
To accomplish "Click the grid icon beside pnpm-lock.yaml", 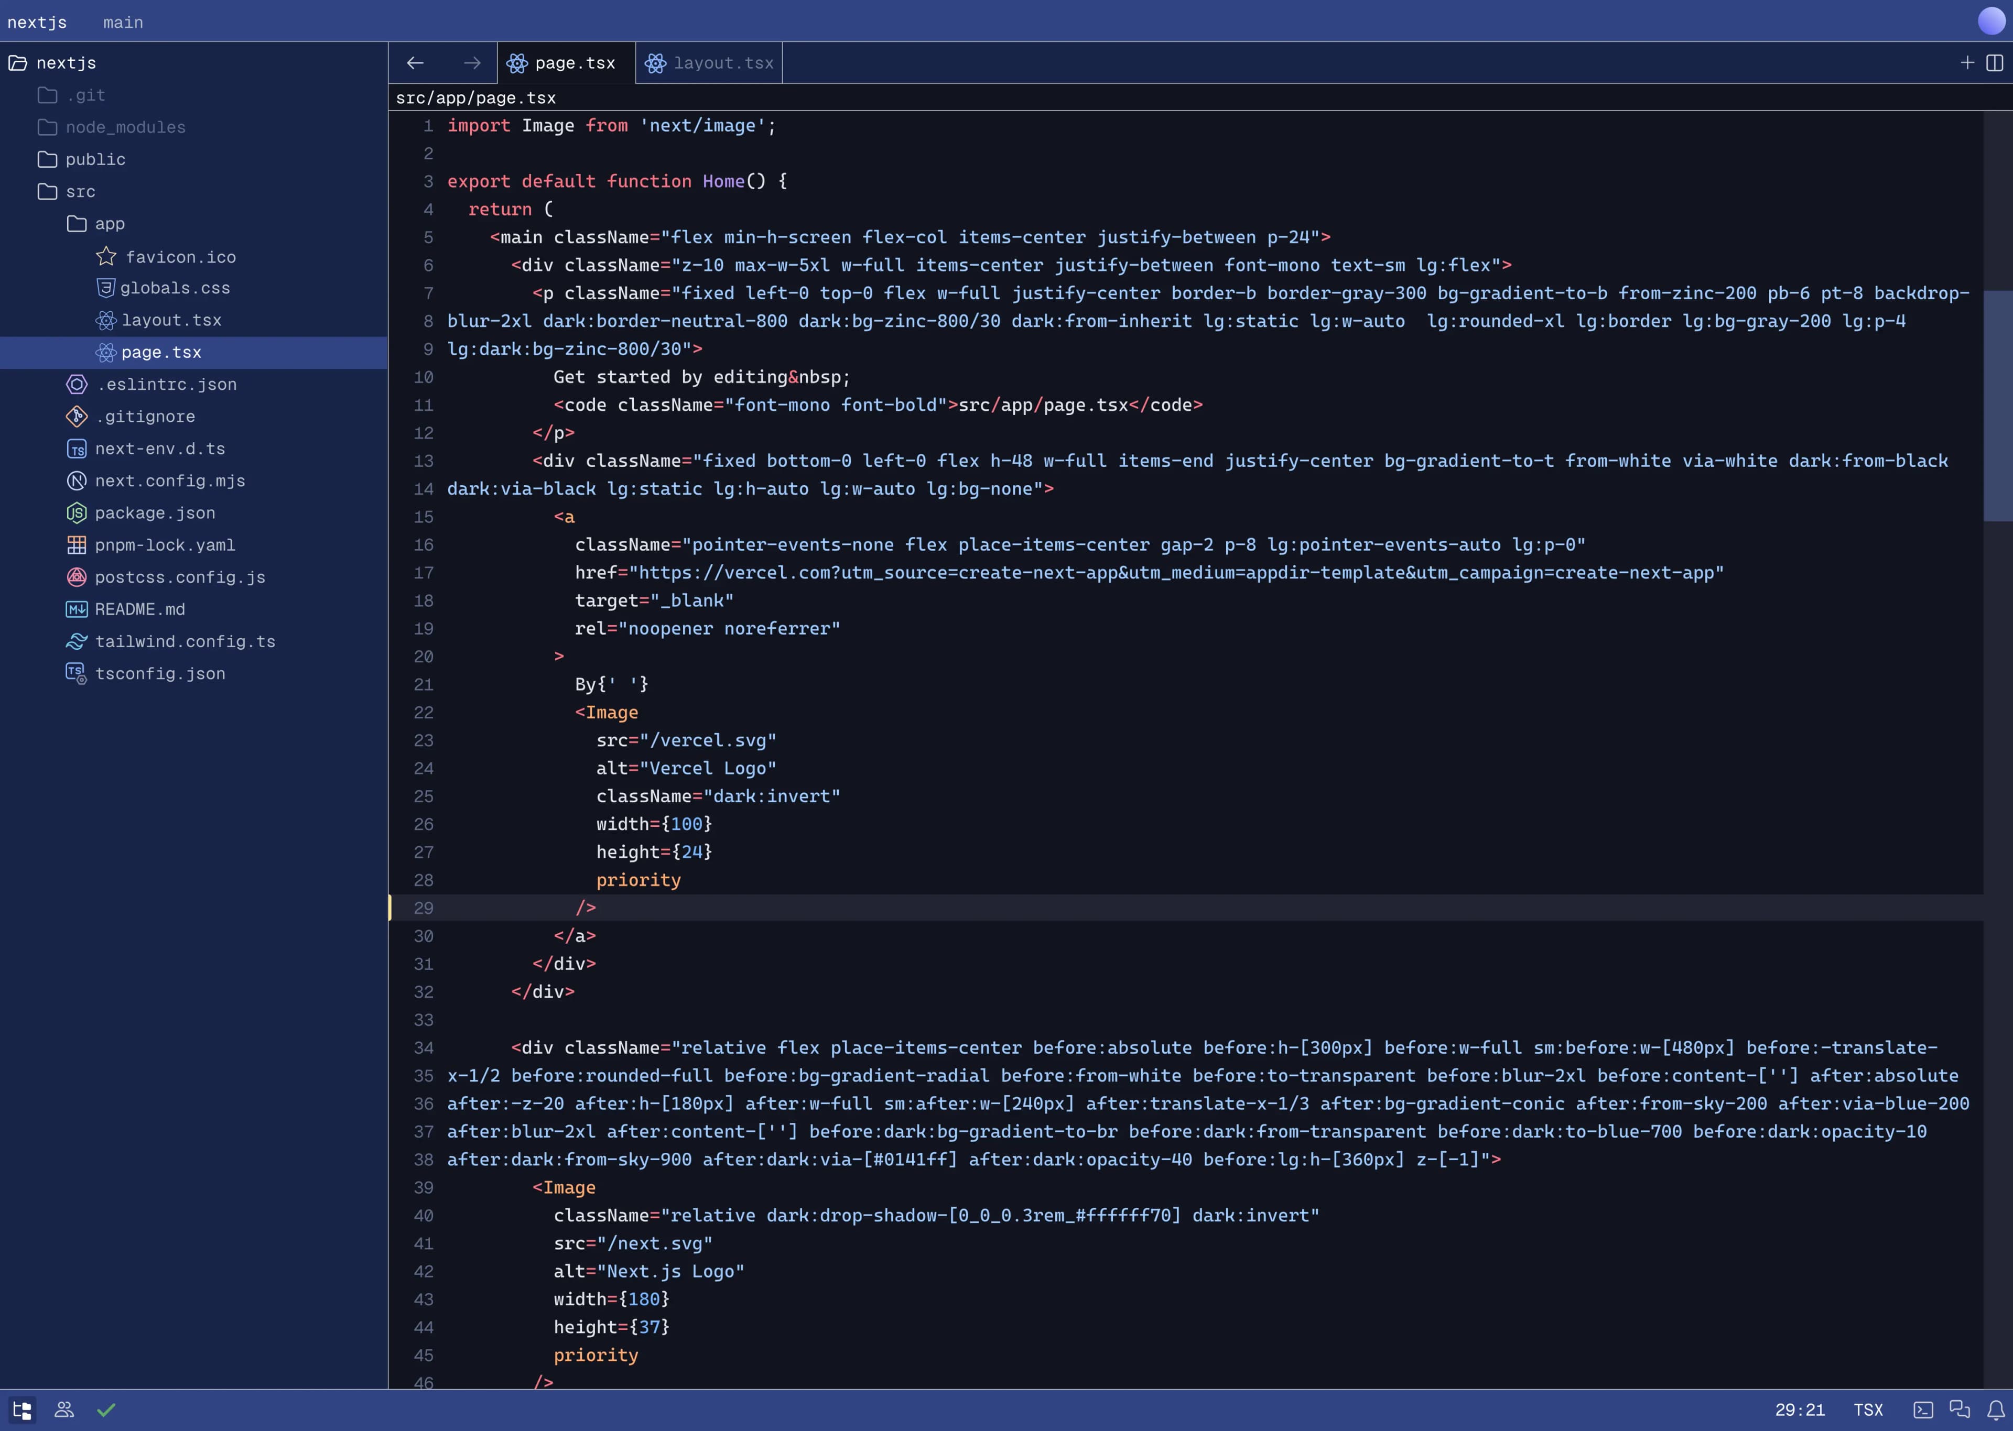I will pyautogui.click(x=77, y=544).
